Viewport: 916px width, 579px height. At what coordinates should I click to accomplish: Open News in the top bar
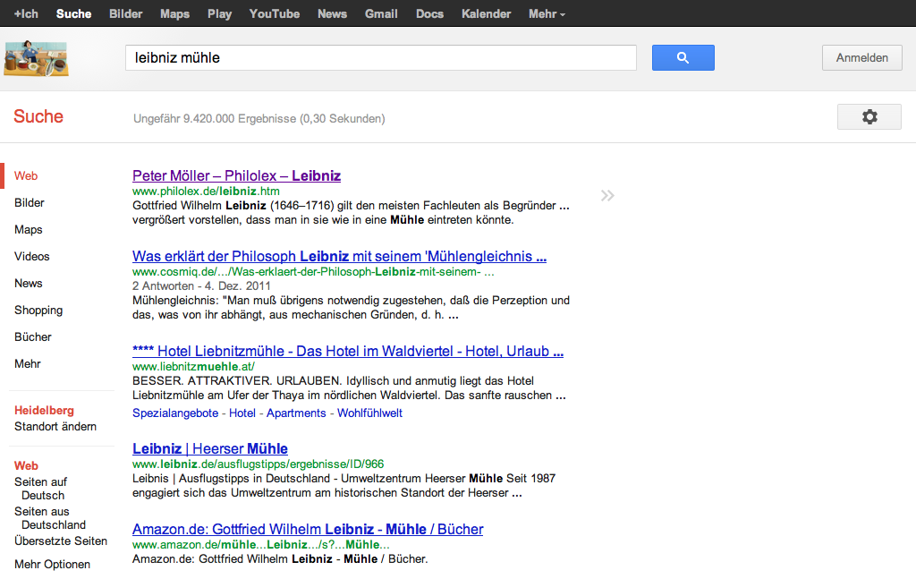coord(333,14)
